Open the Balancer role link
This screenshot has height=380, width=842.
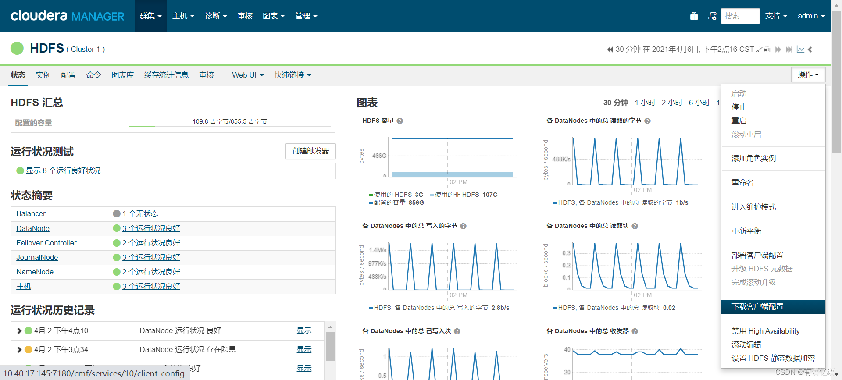31,213
